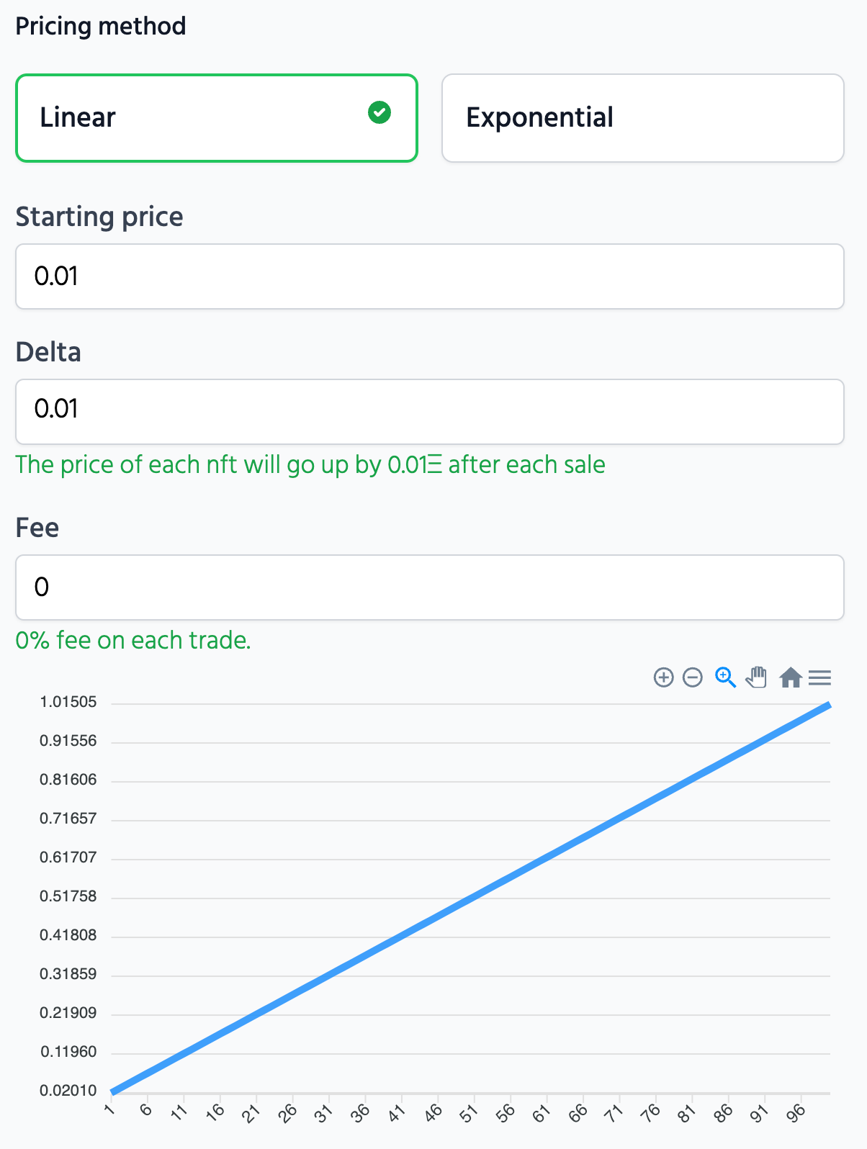867x1149 pixels.
Task: Choose the Exponential pricing method
Action: click(x=642, y=118)
